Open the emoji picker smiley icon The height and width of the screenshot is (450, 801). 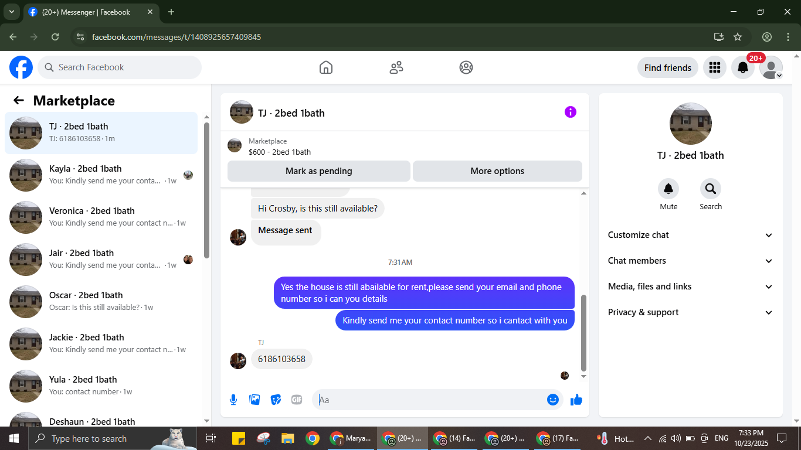point(552,400)
